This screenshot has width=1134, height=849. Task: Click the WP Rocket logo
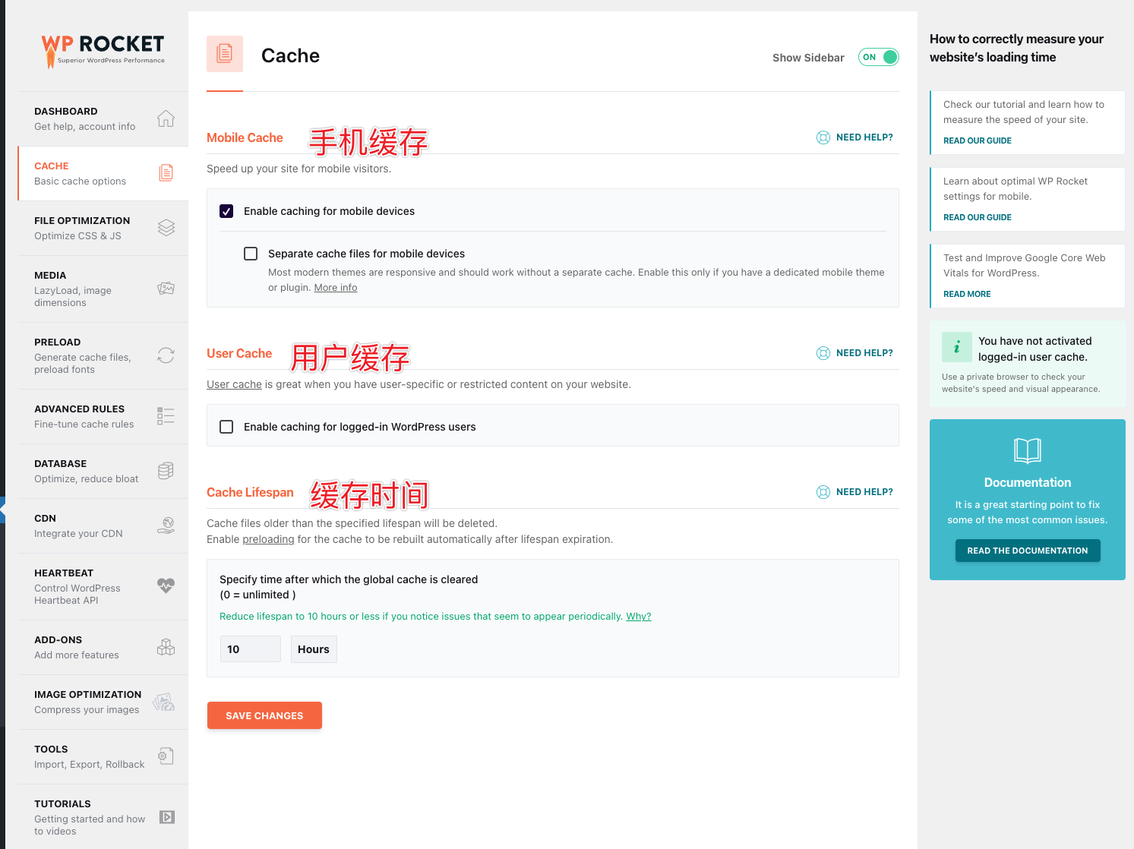pyautogui.click(x=103, y=51)
